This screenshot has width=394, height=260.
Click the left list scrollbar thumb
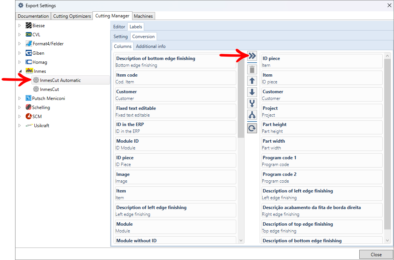[x=241, y=98]
